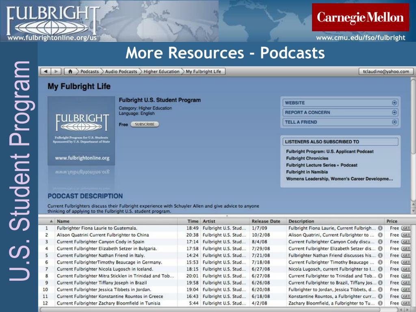
Task: Get the Nathan Friend Italy episode
Action: (406, 256)
